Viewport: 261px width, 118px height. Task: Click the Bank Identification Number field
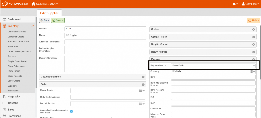pos(213,83)
